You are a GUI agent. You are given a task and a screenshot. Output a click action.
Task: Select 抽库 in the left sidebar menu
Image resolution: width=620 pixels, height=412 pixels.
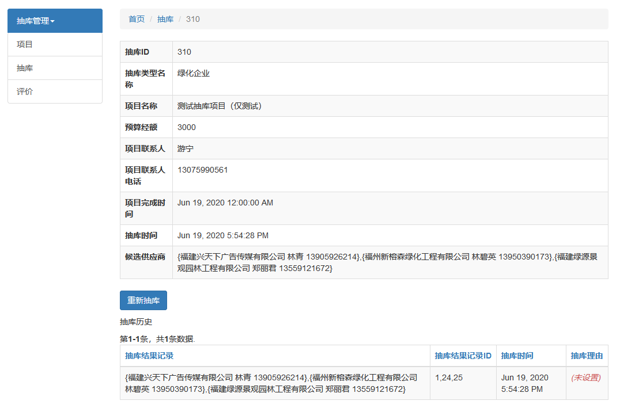pos(25,68)
